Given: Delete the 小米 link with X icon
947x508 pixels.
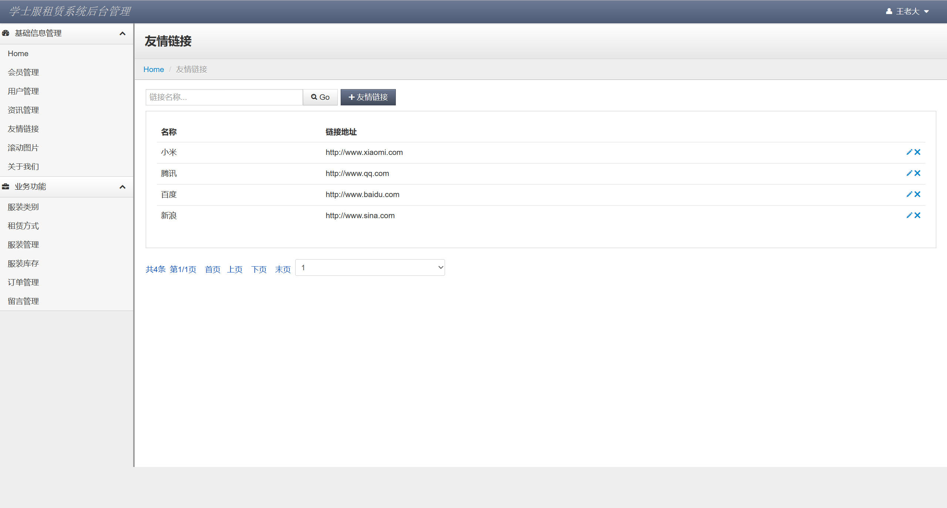Looking at the screenshot, I should tap(917, 152).
